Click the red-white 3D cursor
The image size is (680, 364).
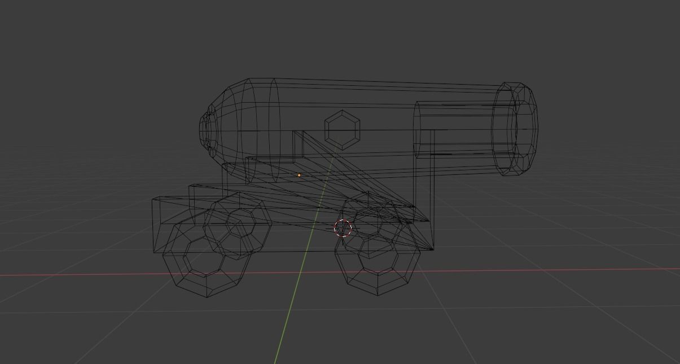point(343,229)
